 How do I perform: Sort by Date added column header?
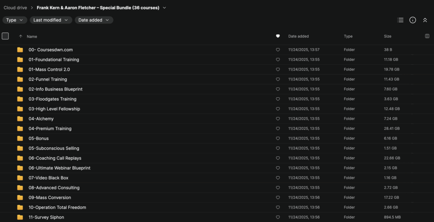[x=298, y=36]
